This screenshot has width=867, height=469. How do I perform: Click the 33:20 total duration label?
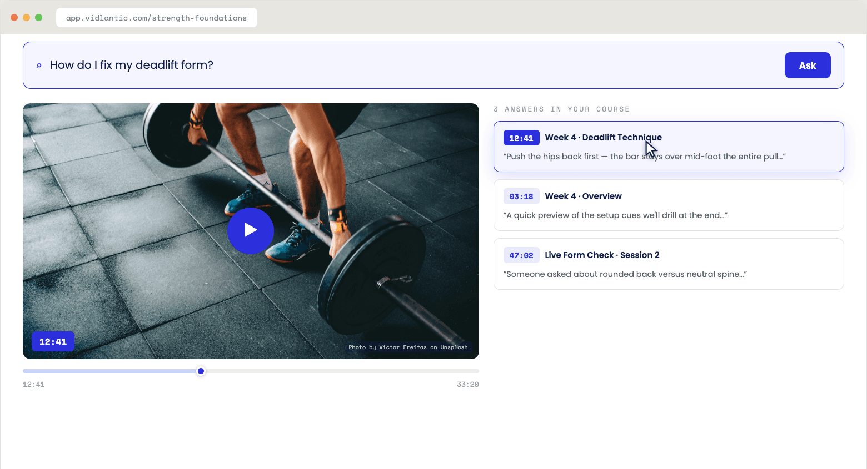(x=467, y=384)
